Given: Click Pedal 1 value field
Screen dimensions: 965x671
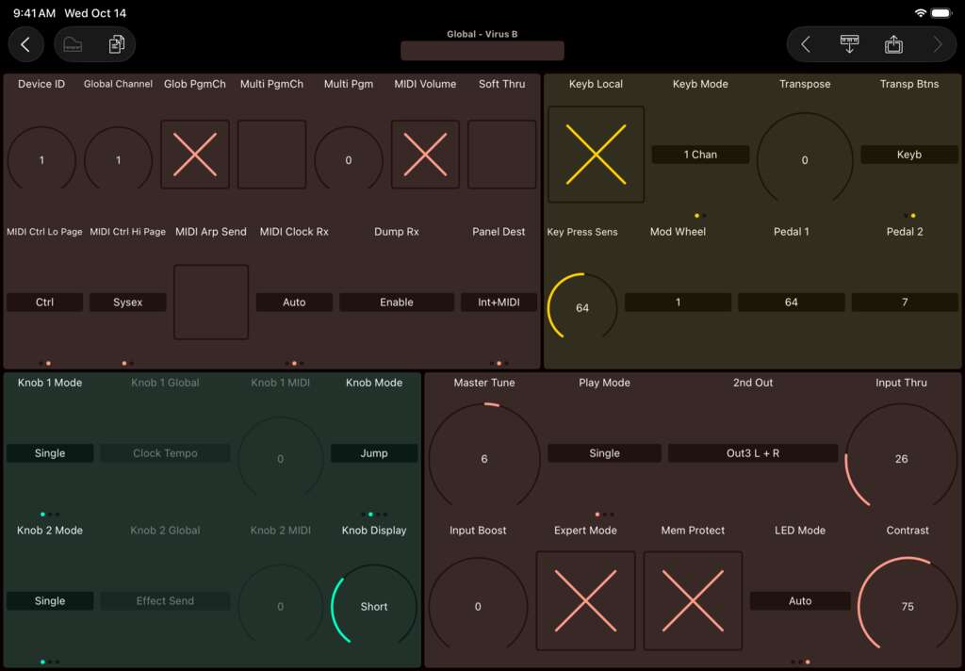Looking at the screenshot, I should 791,303.
